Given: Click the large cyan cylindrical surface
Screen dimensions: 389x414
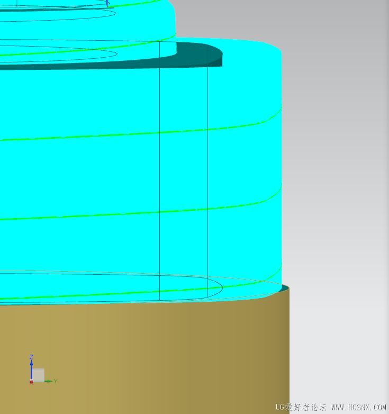Looking at the screenshot, I should click(x=79, y=175).
